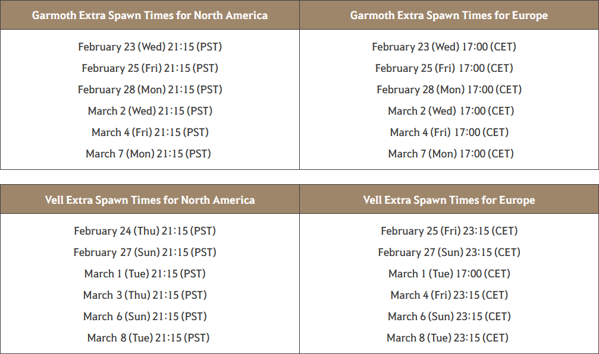Select February 23 (Wed) 21:15 (PST) entry
This screenshot has width=599, height=354.
(x=150, y=47)
